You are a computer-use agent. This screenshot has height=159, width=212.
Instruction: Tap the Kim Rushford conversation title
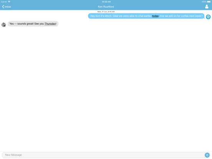click(106, 7)
